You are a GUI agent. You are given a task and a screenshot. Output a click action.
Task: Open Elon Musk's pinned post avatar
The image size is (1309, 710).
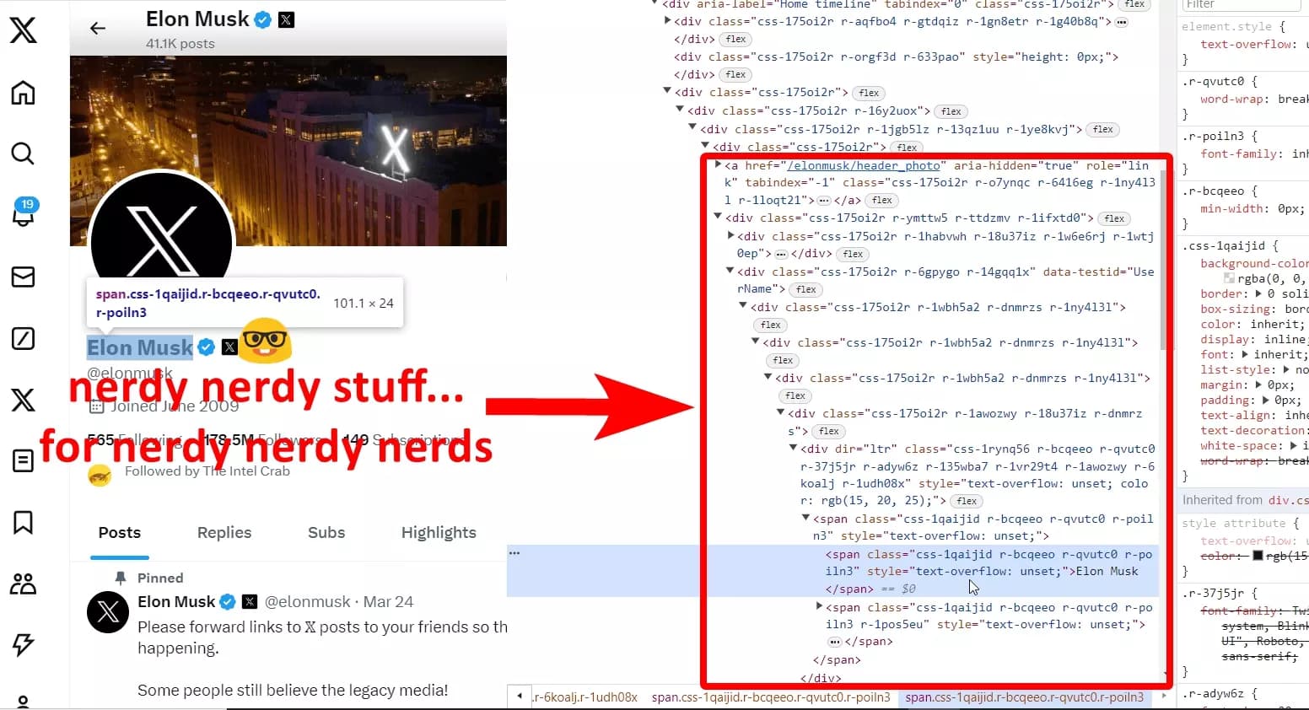click(x=107, y=612)
